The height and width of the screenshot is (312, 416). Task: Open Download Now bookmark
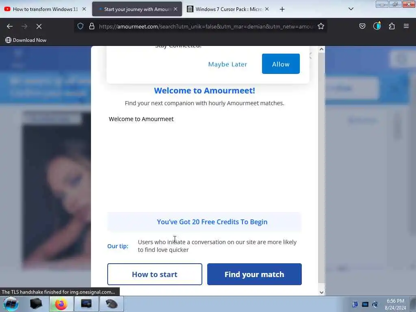click(26, 40)
